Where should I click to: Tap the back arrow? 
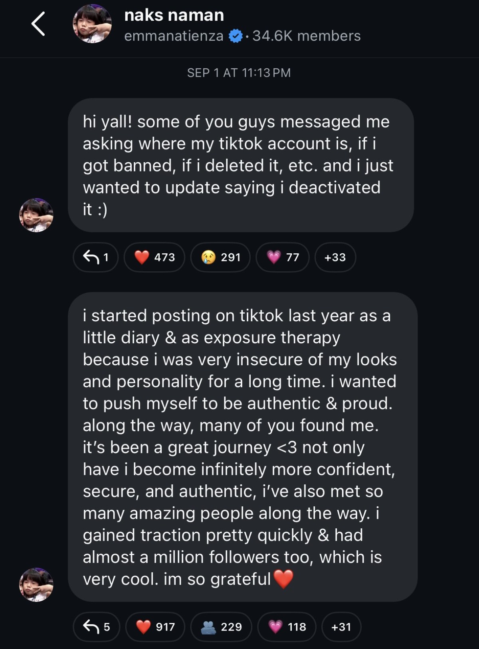tap(38, 24)
